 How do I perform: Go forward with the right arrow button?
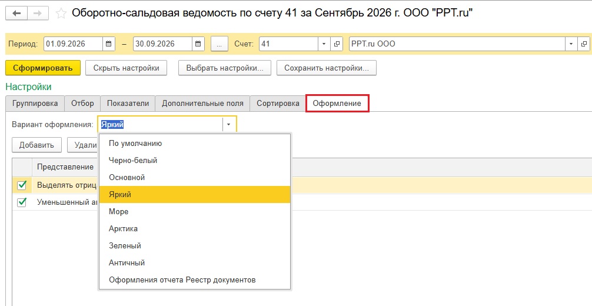click(x=38, y=14)
